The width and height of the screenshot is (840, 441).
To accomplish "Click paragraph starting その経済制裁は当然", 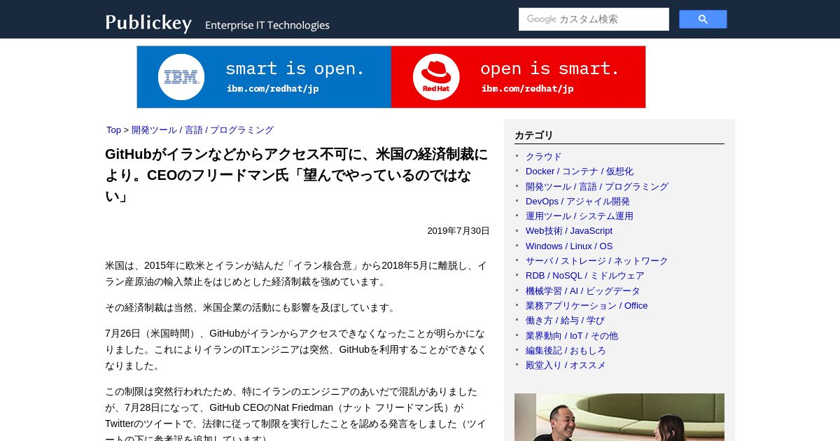I will tap(252, 308).
